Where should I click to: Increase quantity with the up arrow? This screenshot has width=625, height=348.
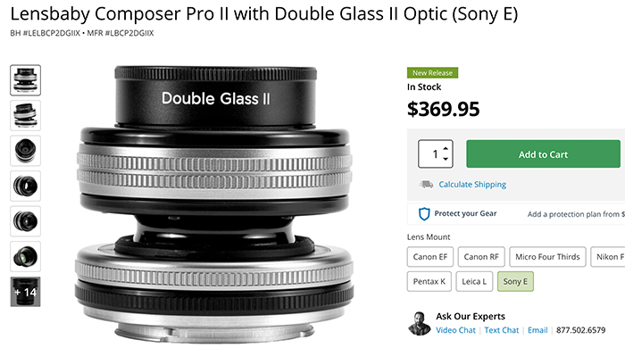click(x=446, y=149)
